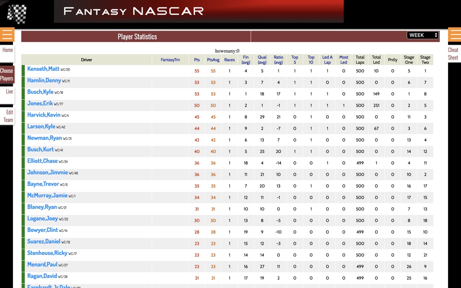Viewport: 461px width, 288px height.
Task: Sort by Most Led column
Action: (x=344, y=59)
